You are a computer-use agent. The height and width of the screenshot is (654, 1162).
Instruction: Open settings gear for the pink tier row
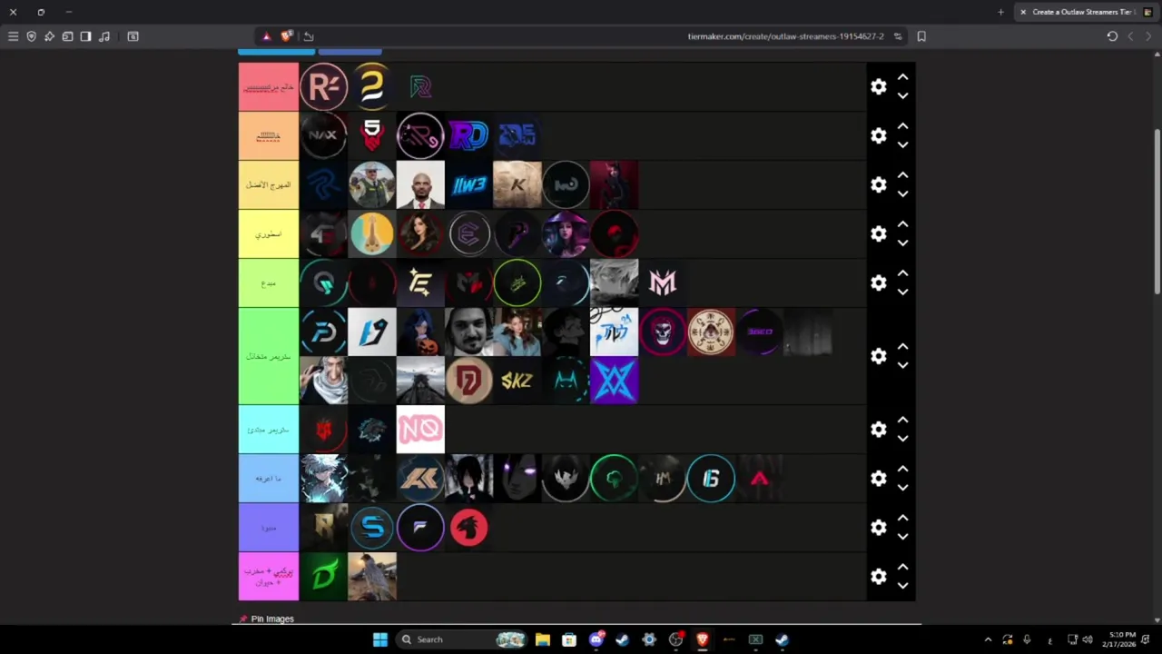coord(878,576)
